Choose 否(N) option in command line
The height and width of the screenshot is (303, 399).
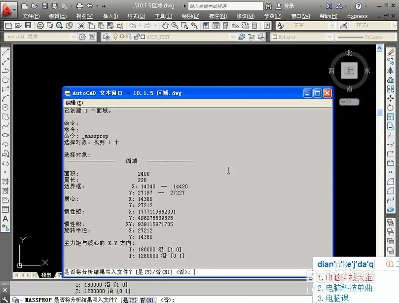146,300
